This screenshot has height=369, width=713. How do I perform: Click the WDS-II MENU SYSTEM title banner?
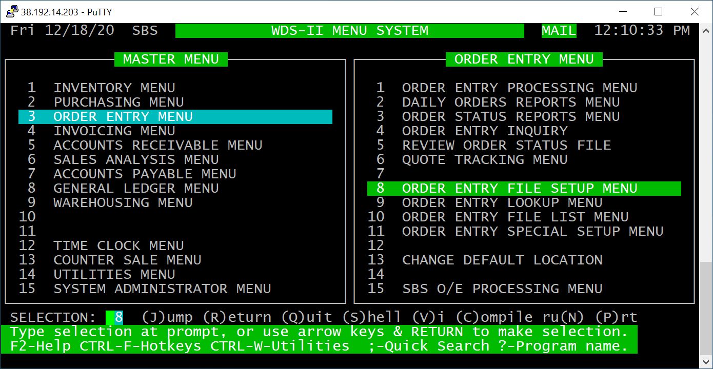tap(350, 30)
